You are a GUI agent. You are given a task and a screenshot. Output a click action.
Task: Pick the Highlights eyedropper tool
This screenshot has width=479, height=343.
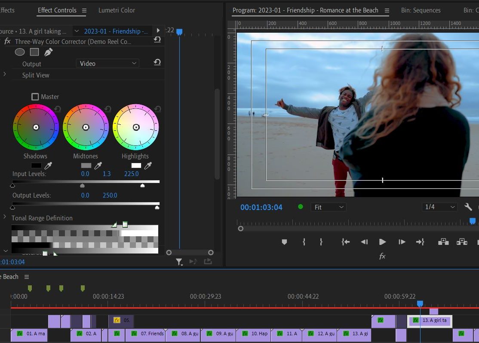click(148, 166)
